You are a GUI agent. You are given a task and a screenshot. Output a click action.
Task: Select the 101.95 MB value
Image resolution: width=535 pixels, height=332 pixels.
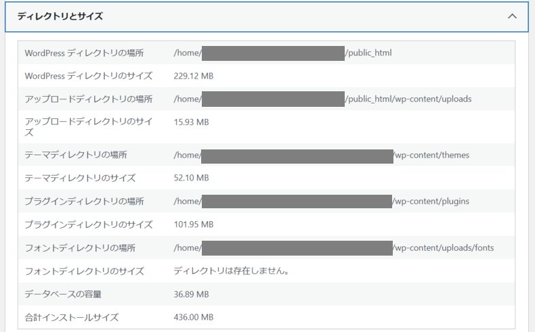click(x=194, y=224)
